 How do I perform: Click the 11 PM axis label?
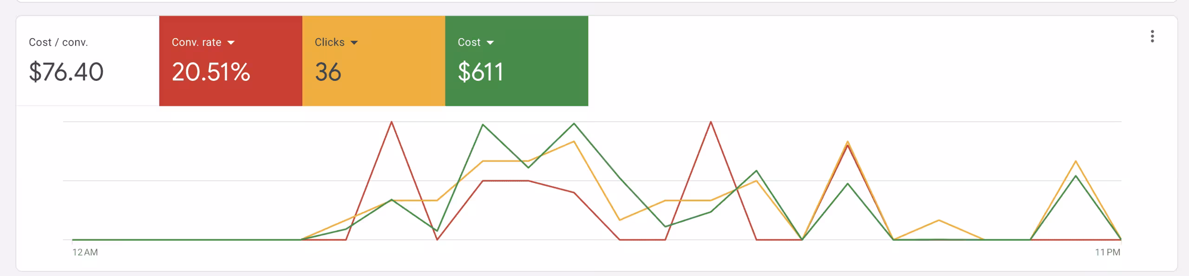tap(1108, 252)
